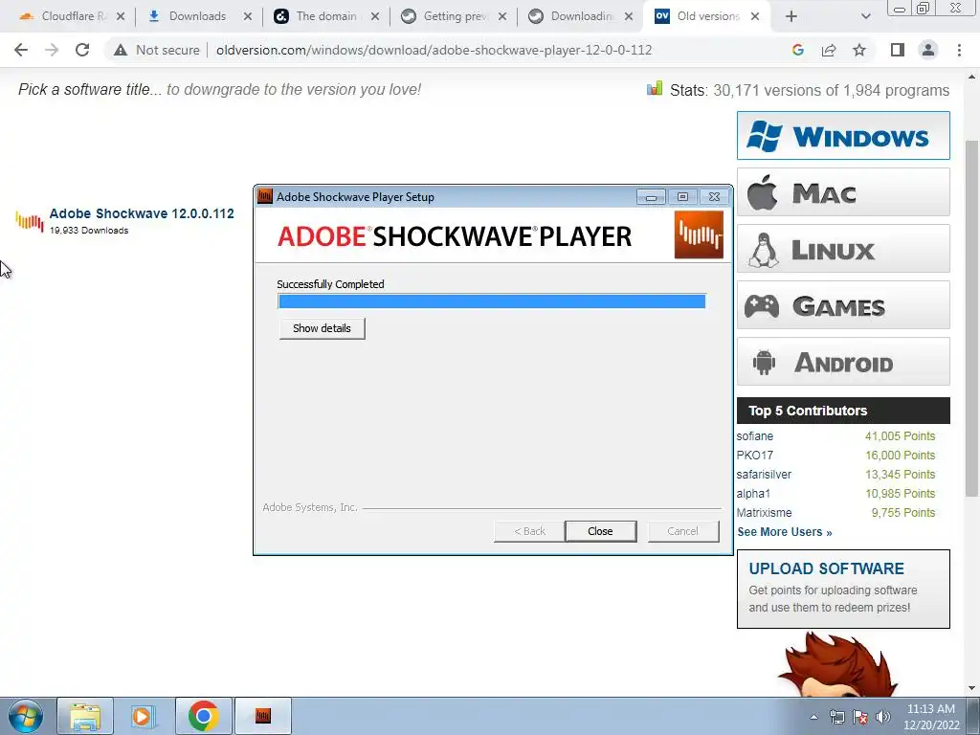Close the Downloads tab
This screenshot has height=735, width=980.
[248, 17]
